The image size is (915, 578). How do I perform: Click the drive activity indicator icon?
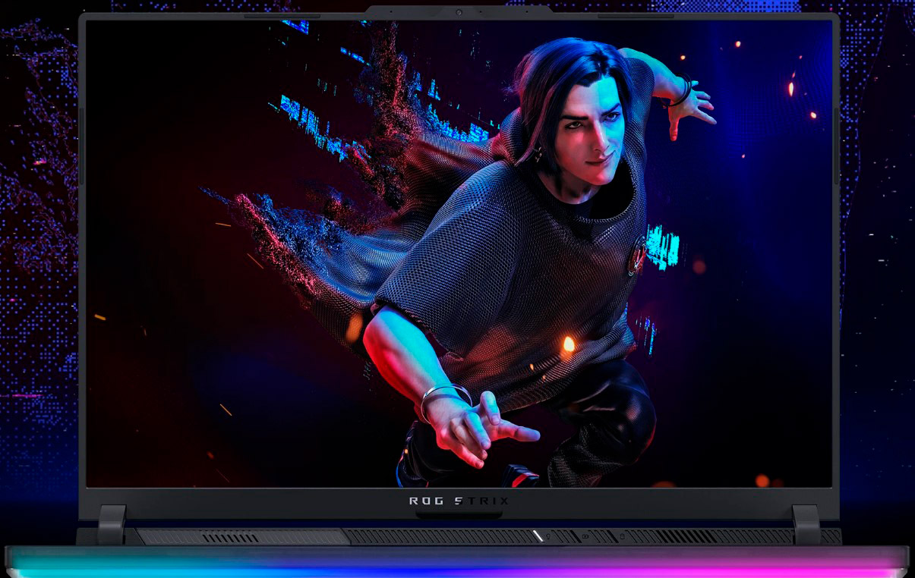pos(622,536)
